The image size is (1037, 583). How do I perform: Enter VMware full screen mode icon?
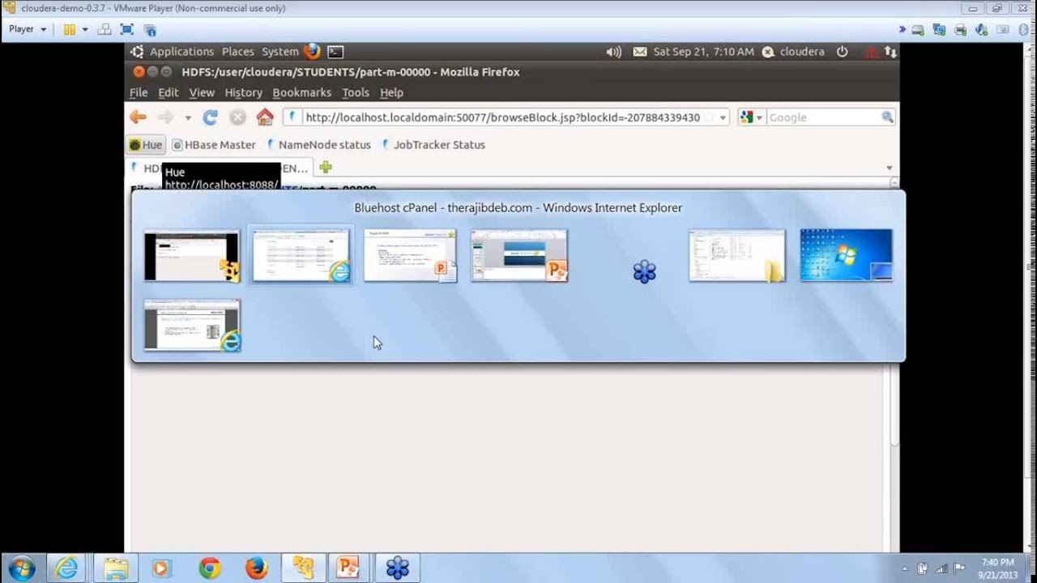(x=126, y=29)
